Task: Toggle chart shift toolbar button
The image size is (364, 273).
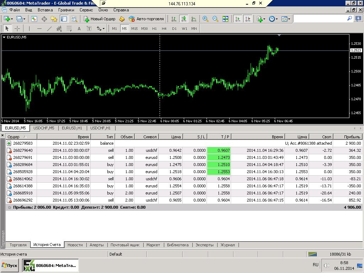Action: coord(248,19)
